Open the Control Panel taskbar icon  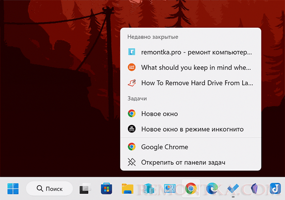pos(170,189)
